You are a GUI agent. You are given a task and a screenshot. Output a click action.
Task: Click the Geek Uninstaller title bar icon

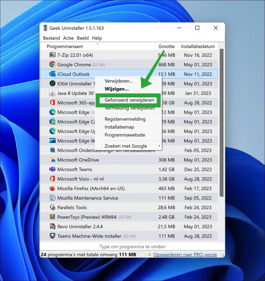(x=45, y=28)
